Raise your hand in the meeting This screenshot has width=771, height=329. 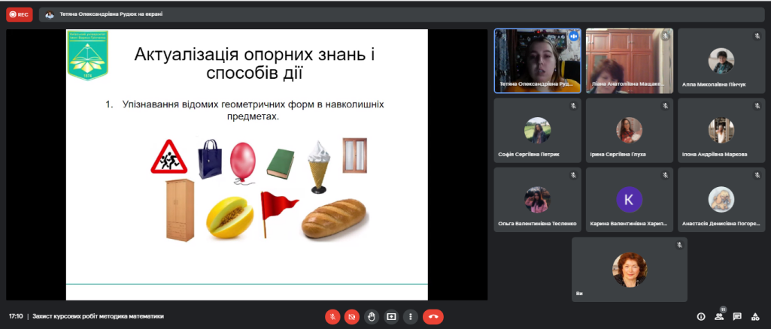click(x=371, y=316)
